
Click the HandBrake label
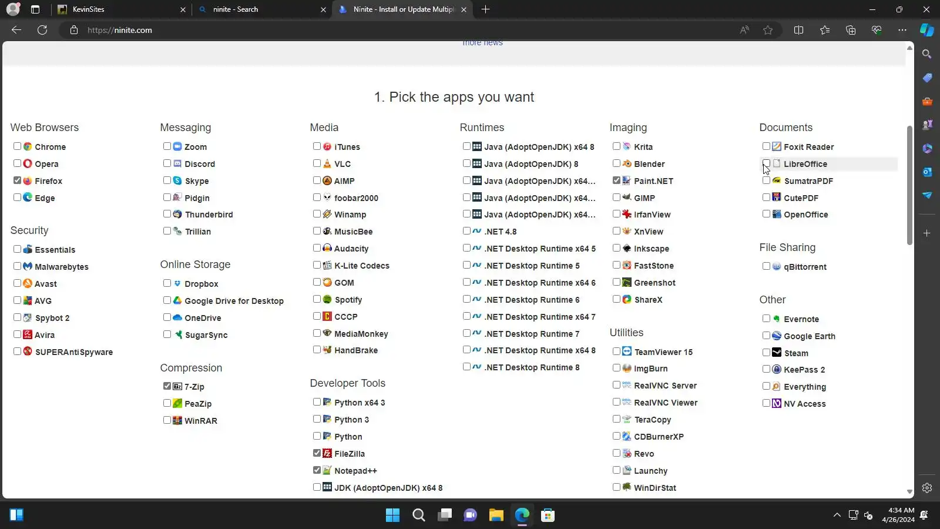(356, 350)
